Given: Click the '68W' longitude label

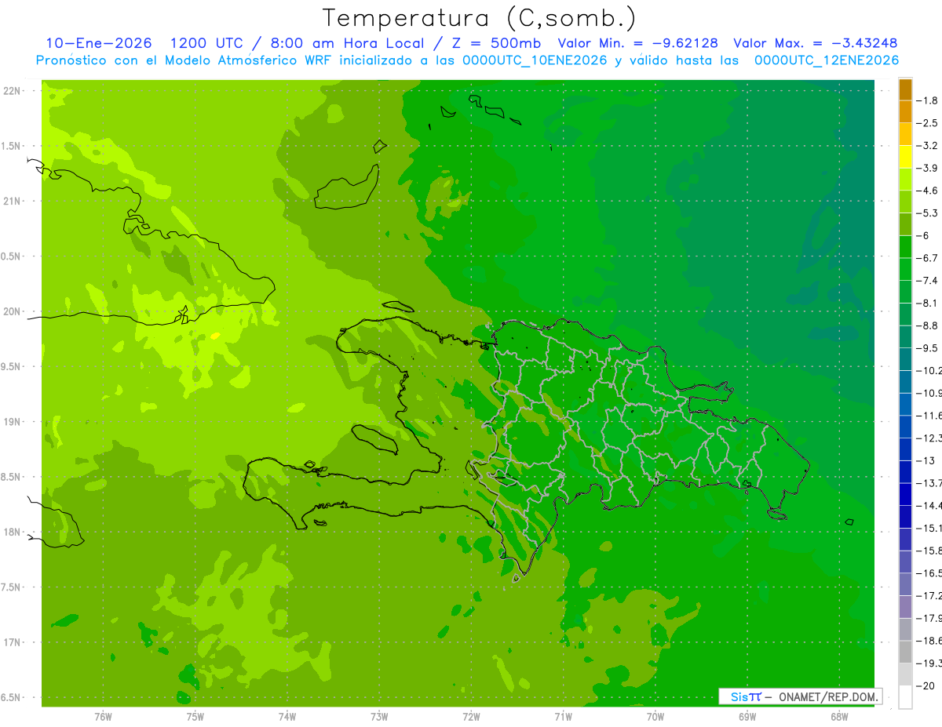Looking at the screenshot, I should click(x=839, y=717).
